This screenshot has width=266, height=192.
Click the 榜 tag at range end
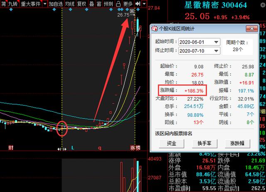click(138, 148)
